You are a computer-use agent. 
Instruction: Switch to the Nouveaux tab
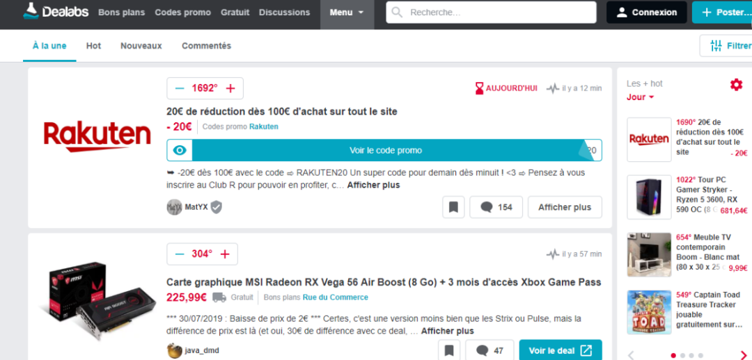(x=141, y=46)
